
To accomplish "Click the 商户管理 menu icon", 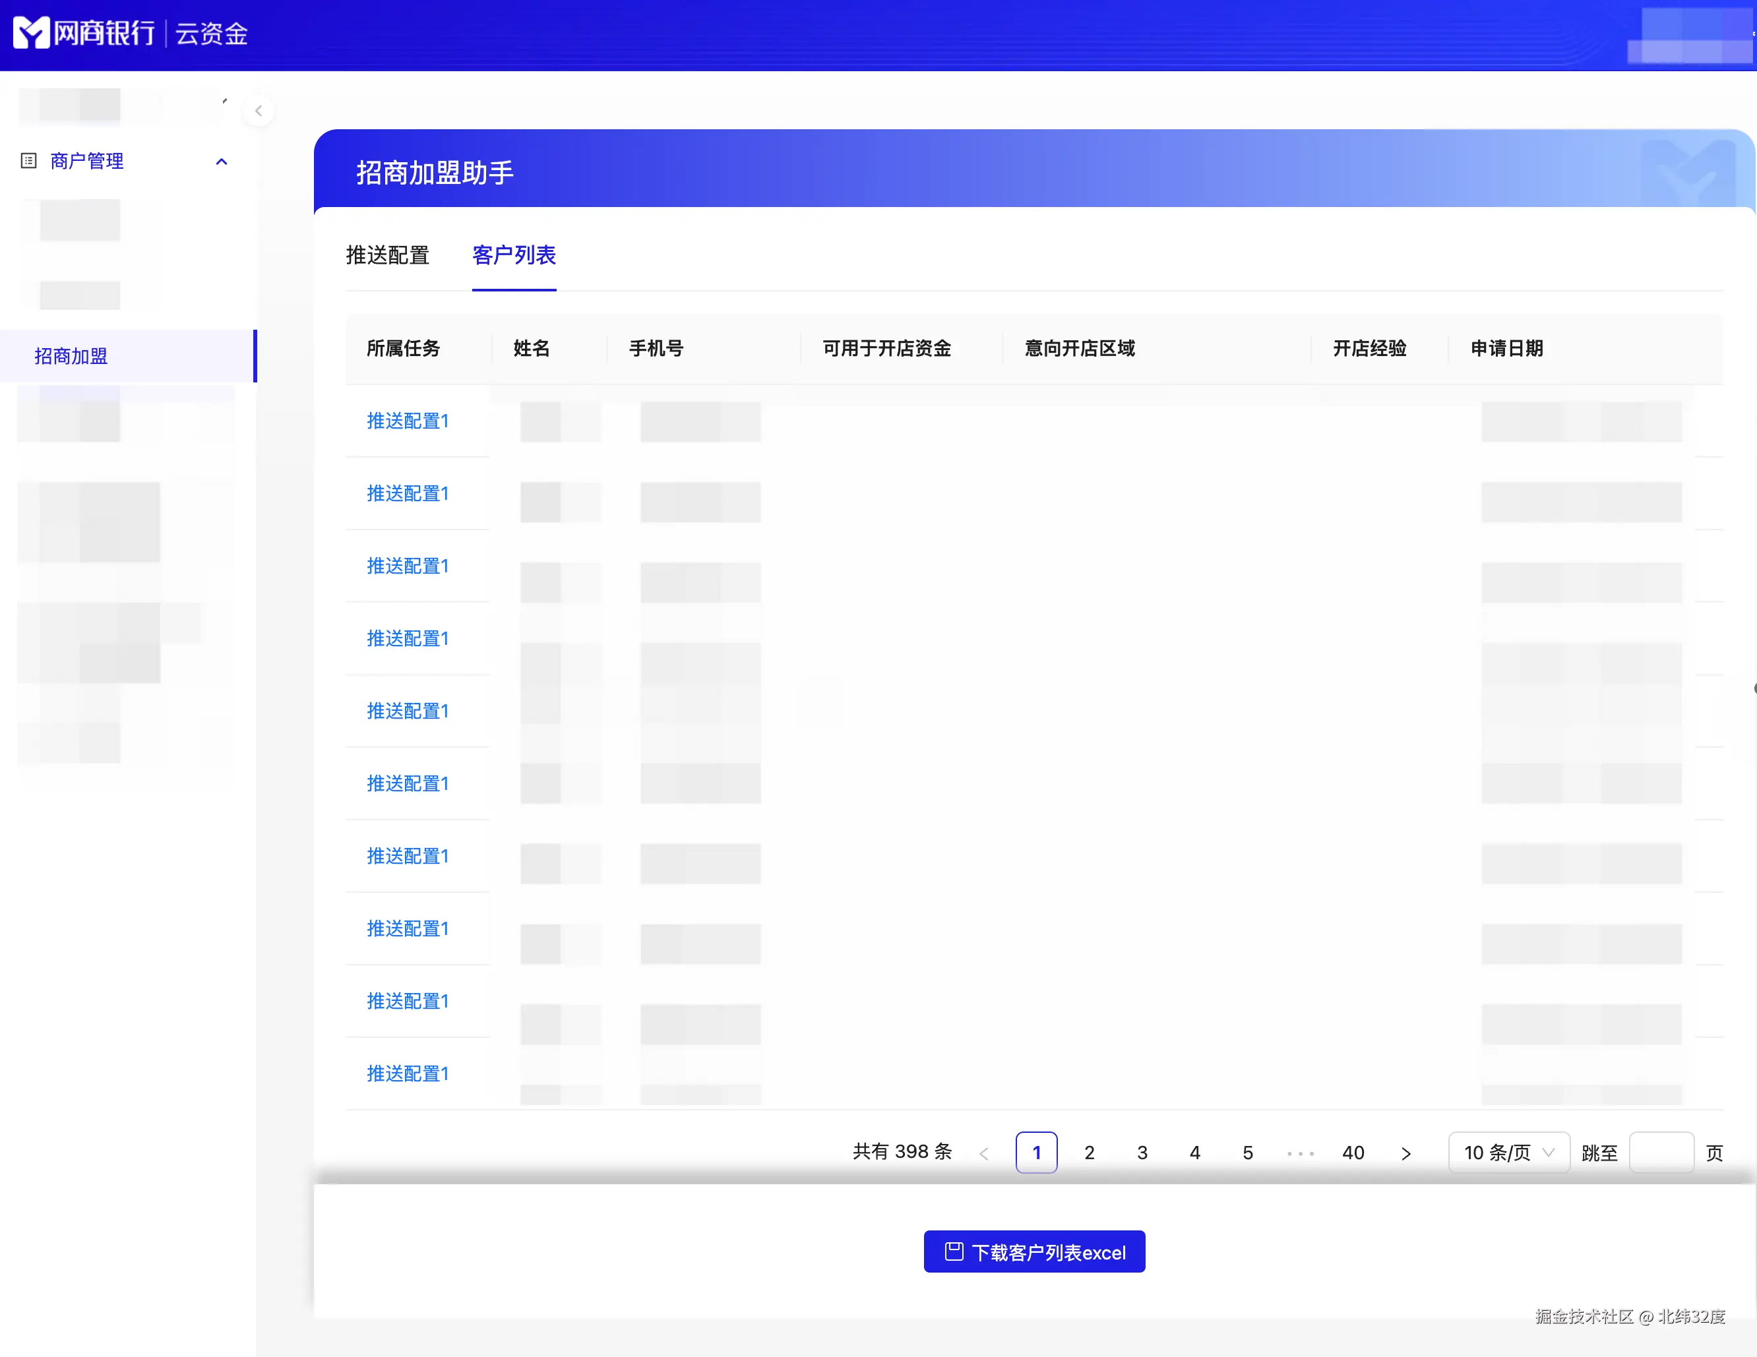I will click(x=29, y=161).
